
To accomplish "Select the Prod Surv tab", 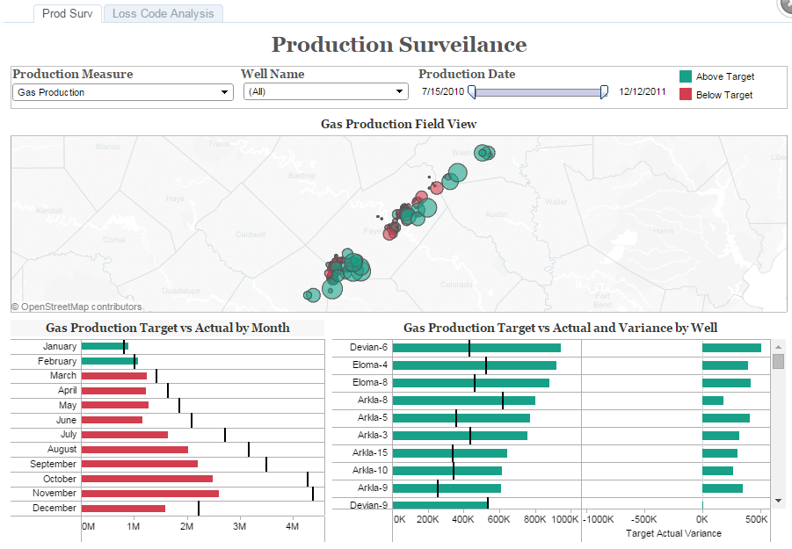I will (x=67, y=13).
